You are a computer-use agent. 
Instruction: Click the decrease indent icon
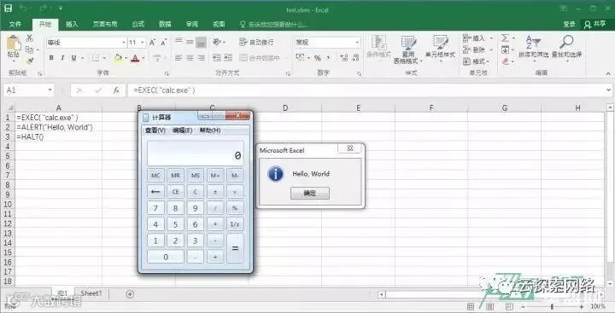[217, 58]
